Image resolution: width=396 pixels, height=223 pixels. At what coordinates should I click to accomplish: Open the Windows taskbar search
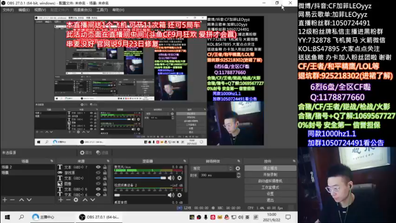(x=21, y=217)
